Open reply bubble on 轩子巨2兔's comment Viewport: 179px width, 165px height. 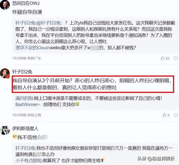pos(176,115)
